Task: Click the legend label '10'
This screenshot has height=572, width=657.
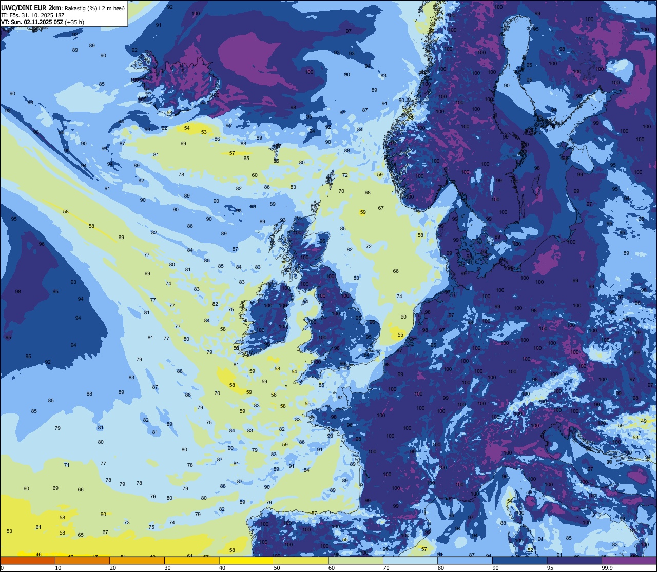Action: tap(58, 568)
